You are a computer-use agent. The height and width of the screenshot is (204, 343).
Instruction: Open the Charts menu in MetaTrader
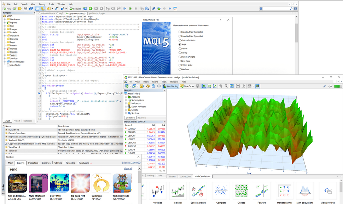[155, 82]
